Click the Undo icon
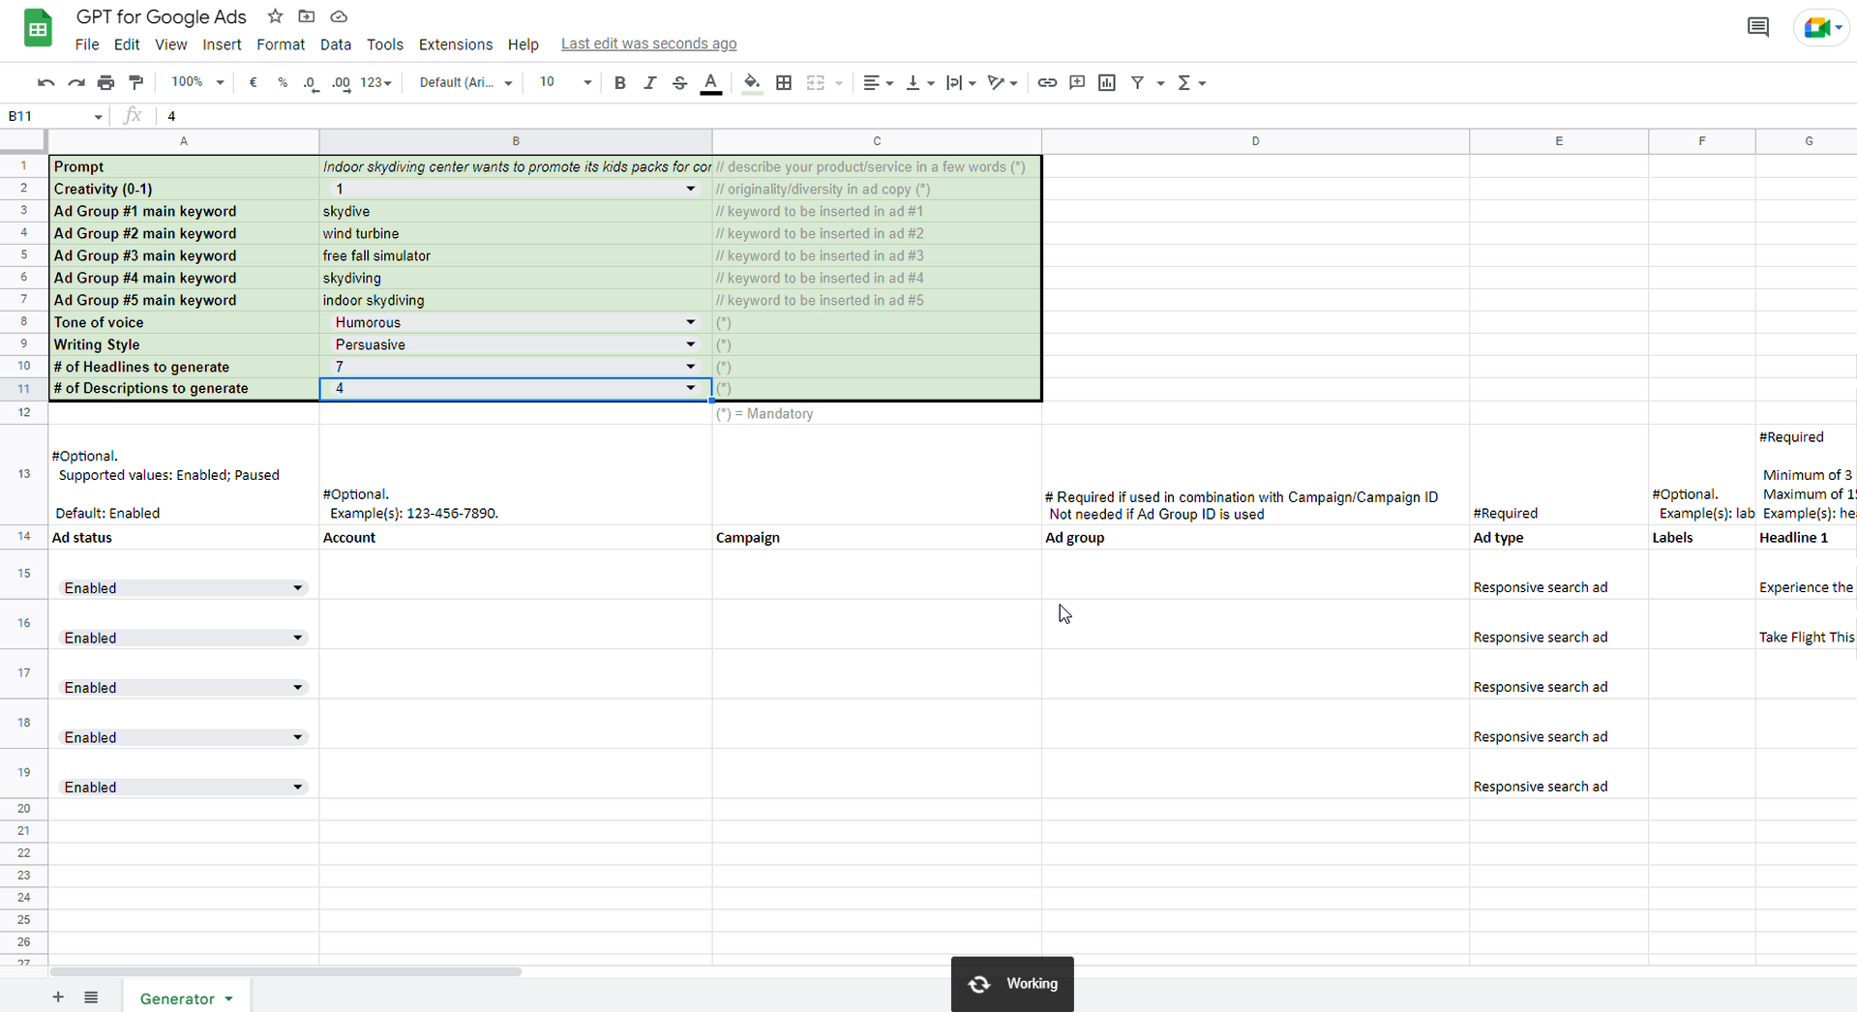 (45, 83)
